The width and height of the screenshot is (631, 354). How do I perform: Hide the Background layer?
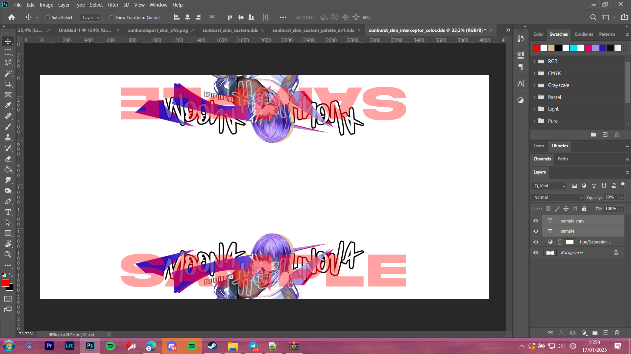click(536, 253)
